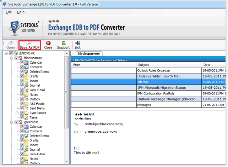
Task: Open the Support toolbar icon
Action: coord(64,43)
